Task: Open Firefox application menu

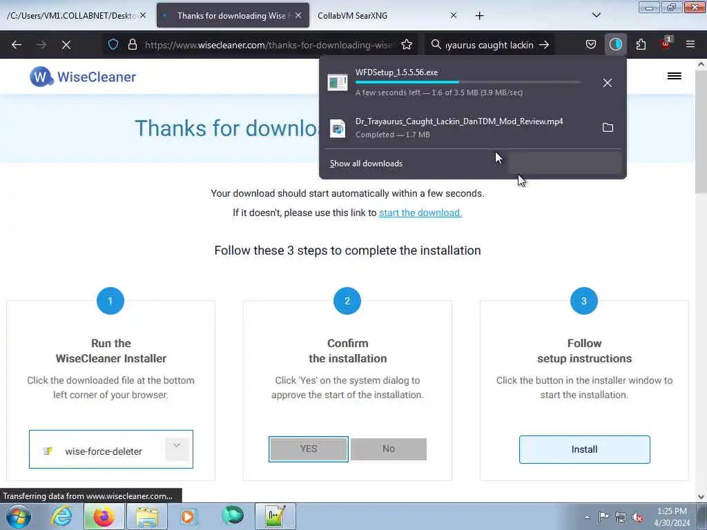Action: click(x=690, y=44)
